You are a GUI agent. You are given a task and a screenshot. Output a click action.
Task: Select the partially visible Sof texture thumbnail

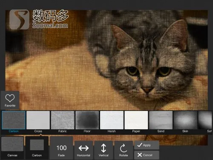pyautogui.click(x=205, y=120)
